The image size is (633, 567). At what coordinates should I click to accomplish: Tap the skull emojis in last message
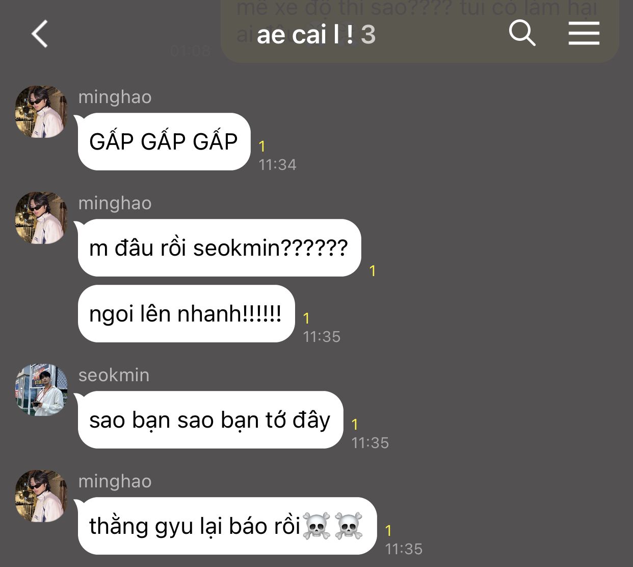click(x=333, y=526)
